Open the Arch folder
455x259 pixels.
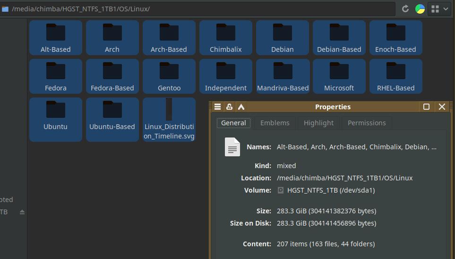[112, 38]
